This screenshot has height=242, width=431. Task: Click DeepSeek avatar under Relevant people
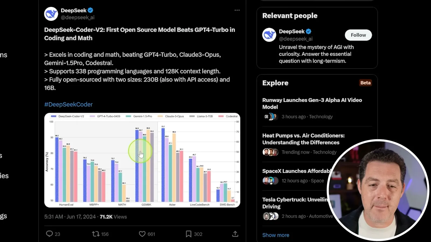pyautogui.click(x=269, y=35)
